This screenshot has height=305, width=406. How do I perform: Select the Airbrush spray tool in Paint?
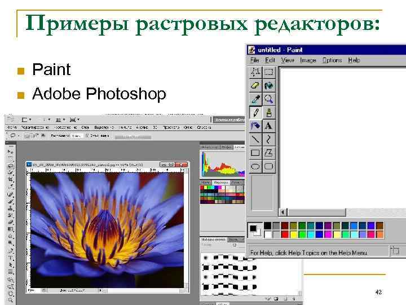255,126
